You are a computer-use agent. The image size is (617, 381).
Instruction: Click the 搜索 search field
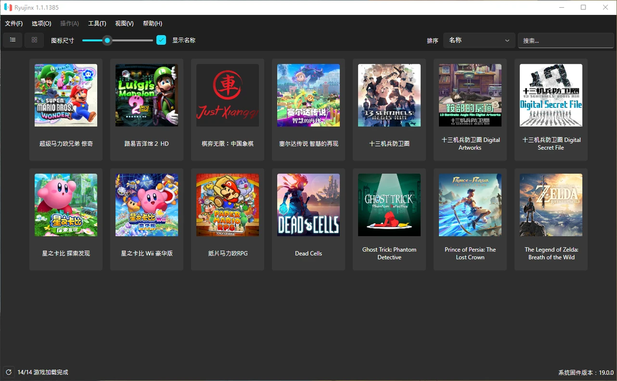pyautogui.click(x=565, y=40)
